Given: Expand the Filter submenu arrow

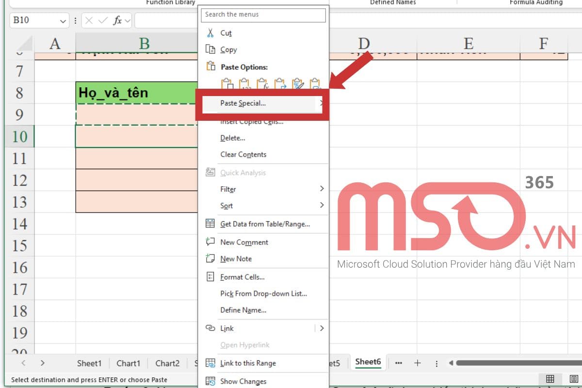Looking at the screenshot, I should (322, 188).
